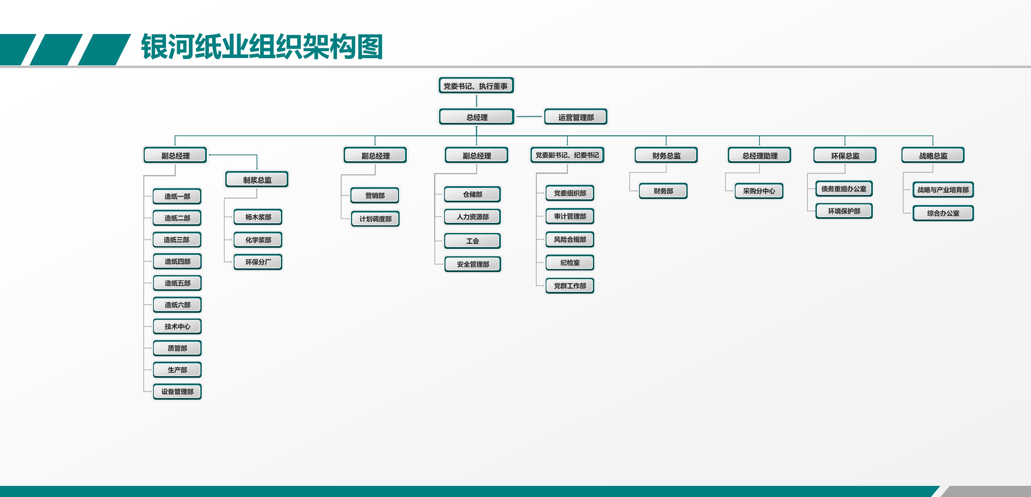The height and width of the screenshot is (497, 1031).
Task: Click the 总经理助理 box
Action: [759, 155]
